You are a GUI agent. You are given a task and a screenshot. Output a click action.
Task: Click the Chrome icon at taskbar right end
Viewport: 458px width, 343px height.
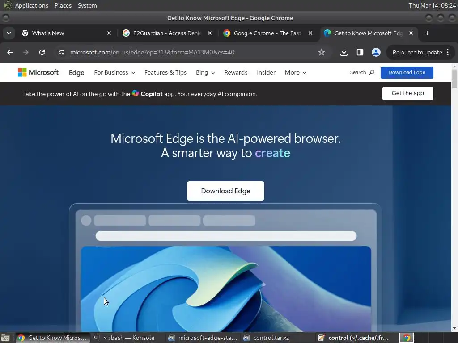tap(407, 338)
